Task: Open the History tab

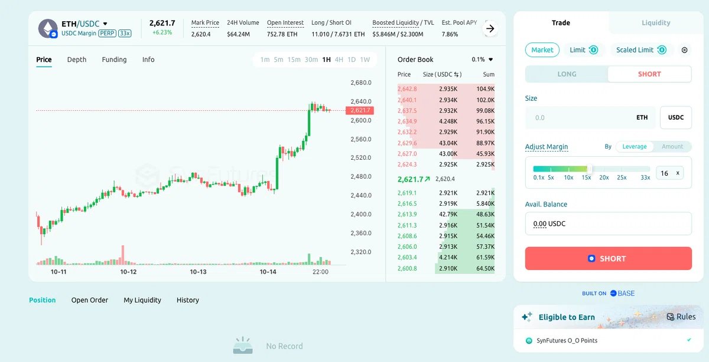Action: point(188,300)
